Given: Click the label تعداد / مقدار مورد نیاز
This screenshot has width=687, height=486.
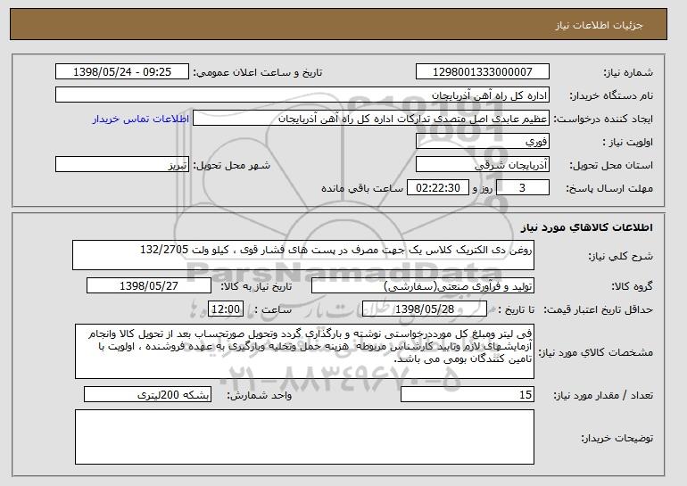Looking at the screenshot, I should [x=603, y=396].
